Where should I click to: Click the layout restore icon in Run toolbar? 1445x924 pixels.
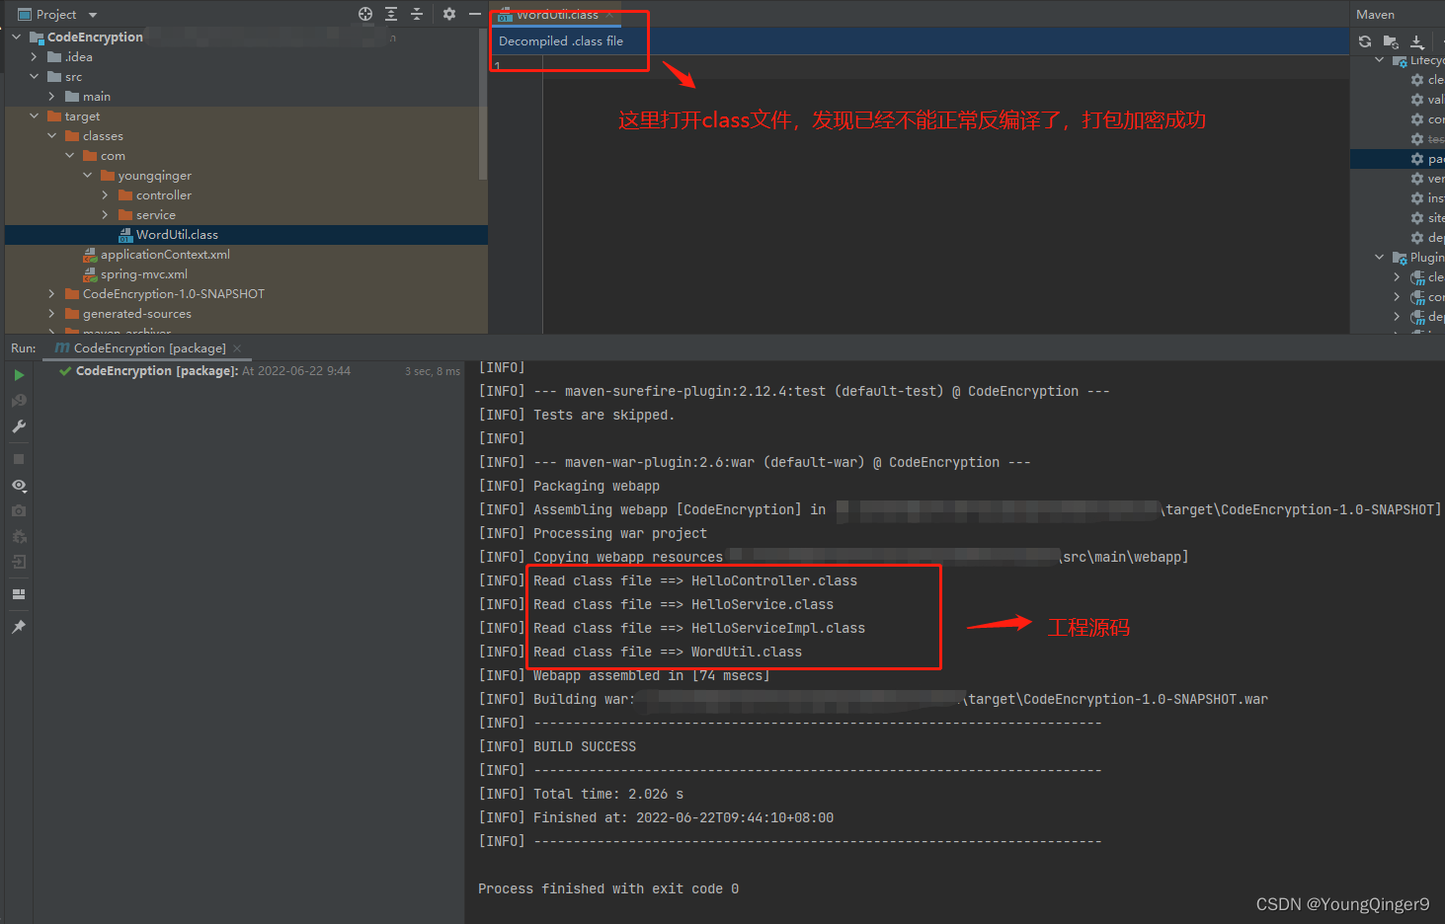point(19,594)
